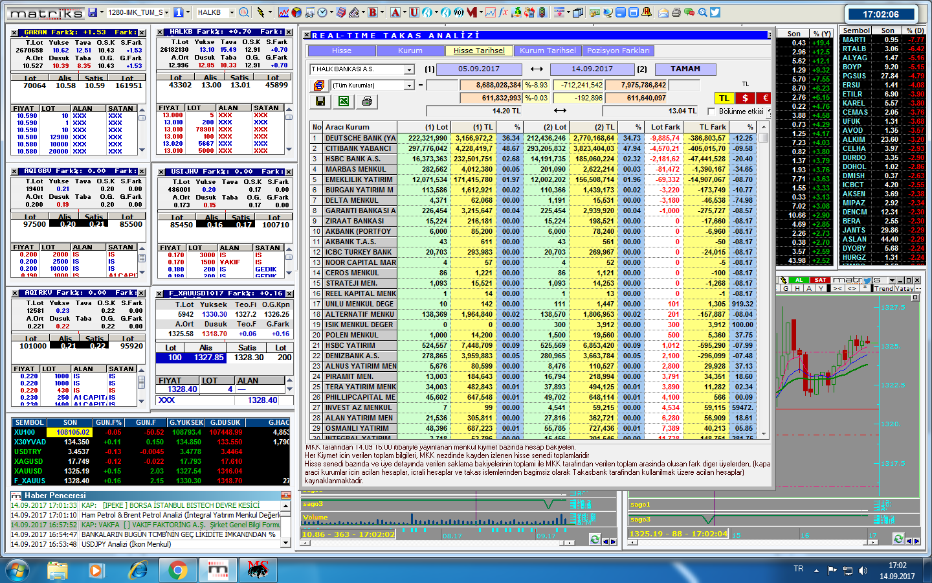This screenshot has height=583, width=932.
Task: Open the 1280-IMK_TUM_S page dropdown
Action: 166,12
